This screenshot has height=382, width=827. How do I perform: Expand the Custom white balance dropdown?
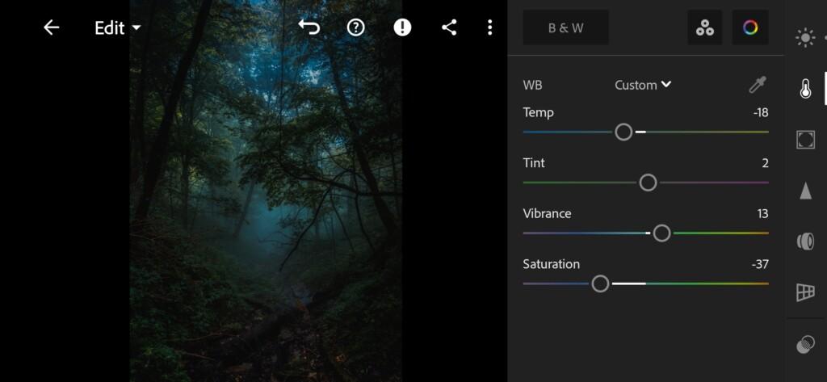[643, 85]
